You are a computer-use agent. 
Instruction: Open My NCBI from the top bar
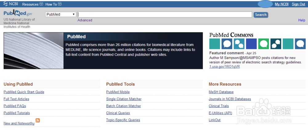coord(282,4)
